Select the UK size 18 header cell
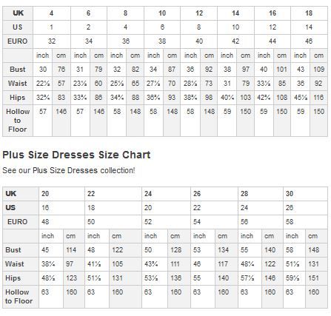331x316 pixels. tap(309, 13)
